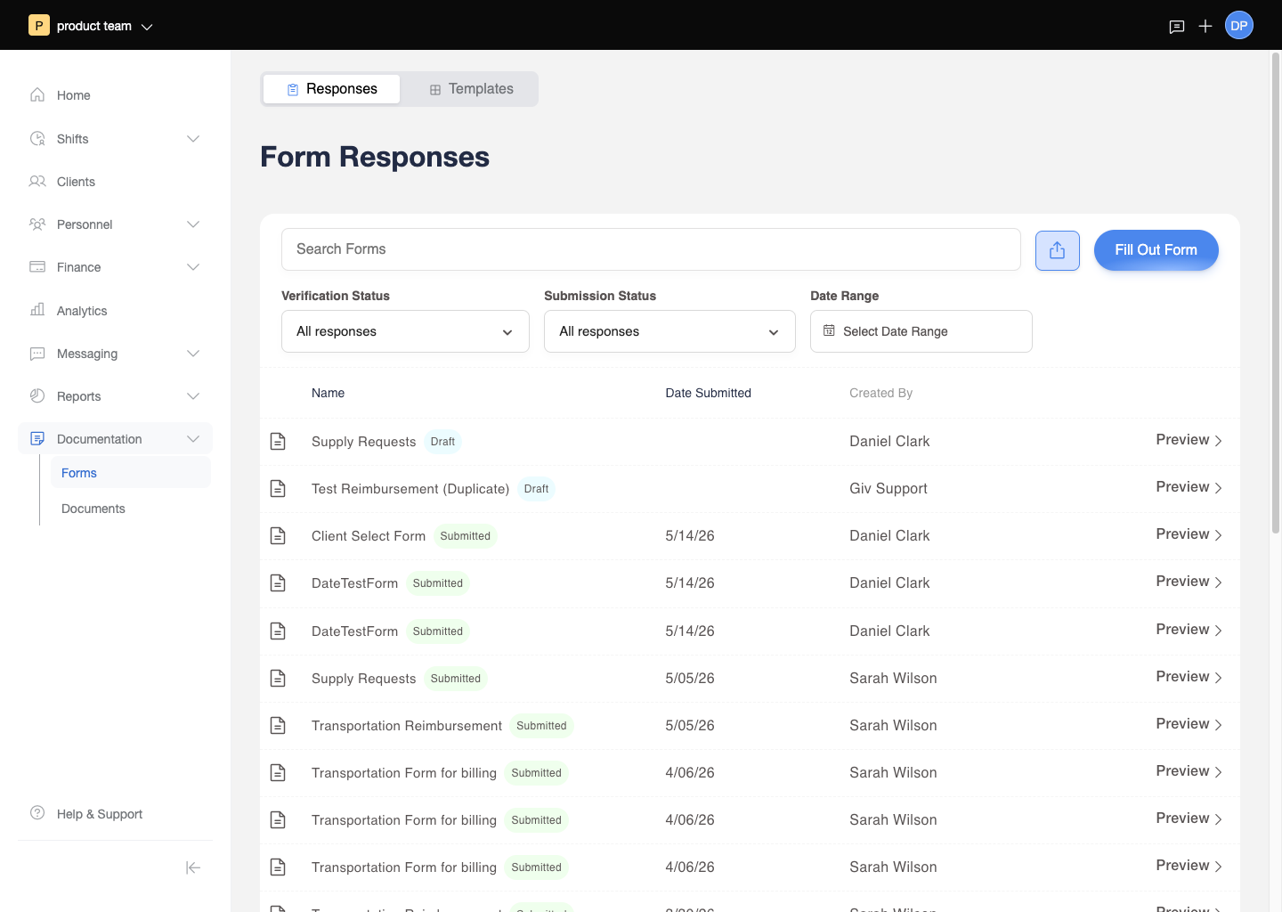1282x912 pixels.
Task: Expand the Personnel menu chevron
Action: click(193, 224)
